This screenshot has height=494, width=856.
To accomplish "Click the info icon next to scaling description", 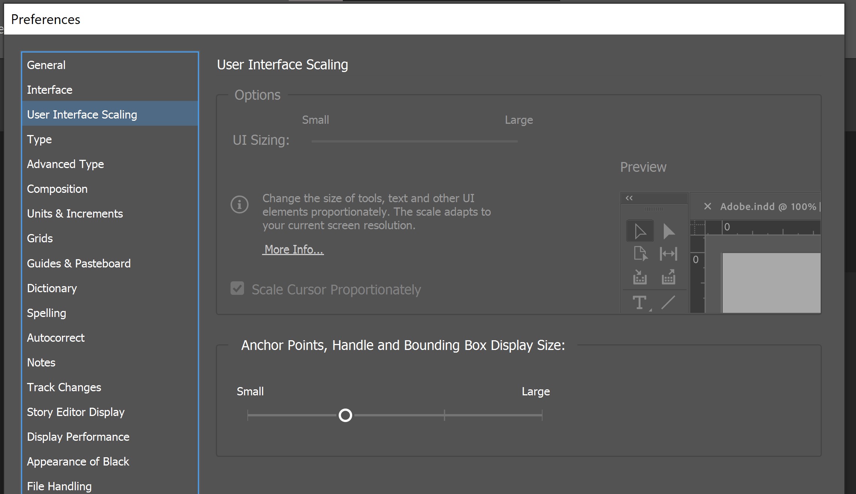I will (239, 204).
